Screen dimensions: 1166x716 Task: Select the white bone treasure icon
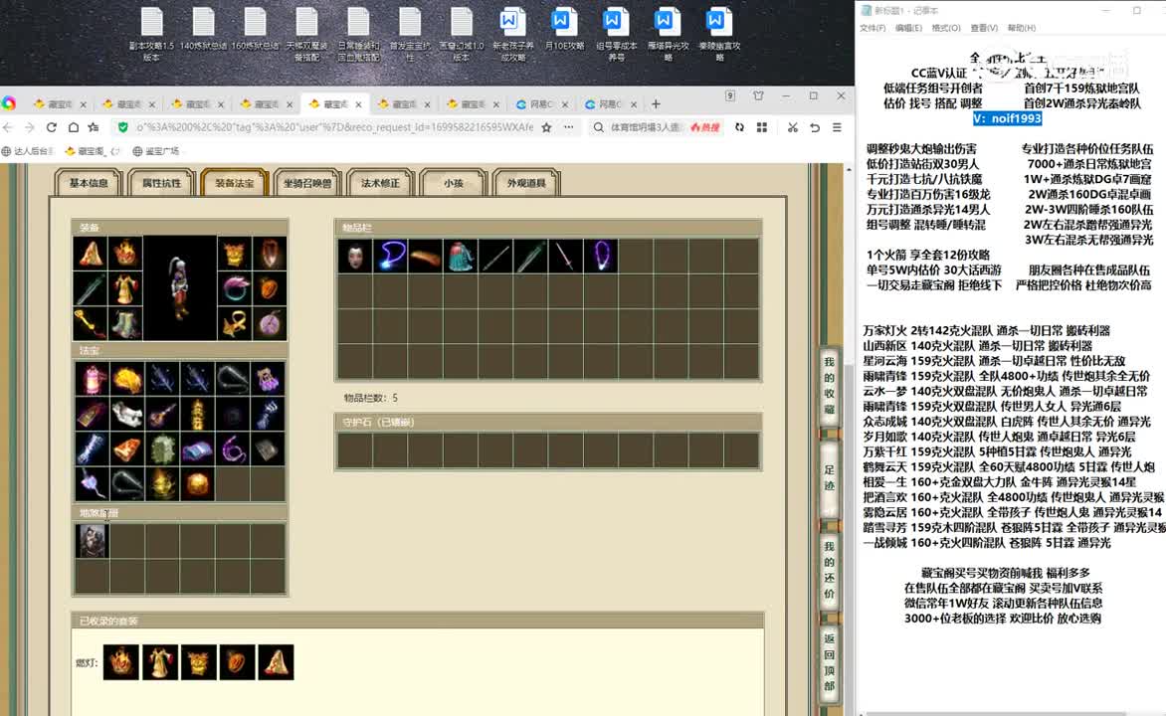click(127, 414)
